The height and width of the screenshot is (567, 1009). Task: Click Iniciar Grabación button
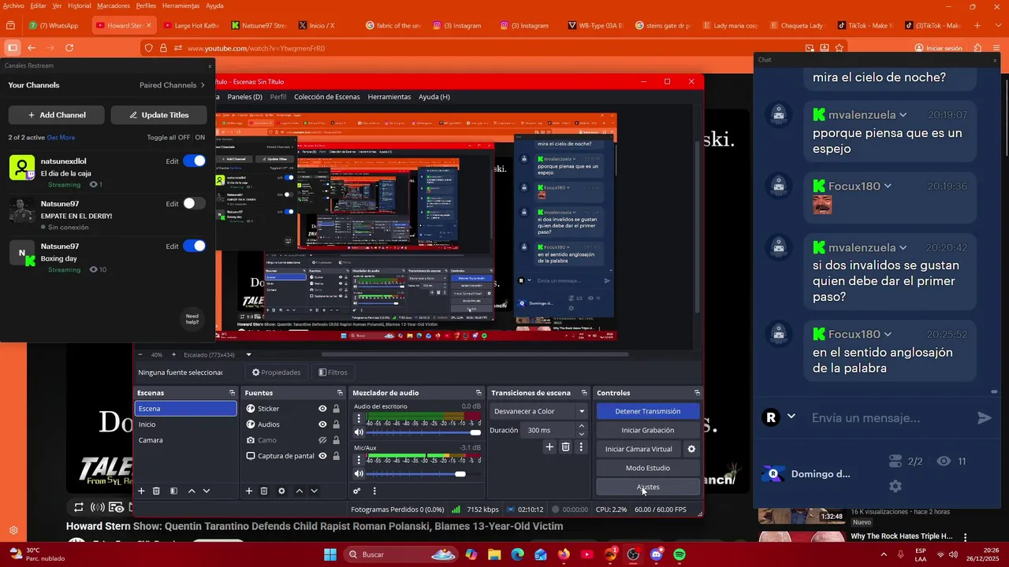point(648,430)
